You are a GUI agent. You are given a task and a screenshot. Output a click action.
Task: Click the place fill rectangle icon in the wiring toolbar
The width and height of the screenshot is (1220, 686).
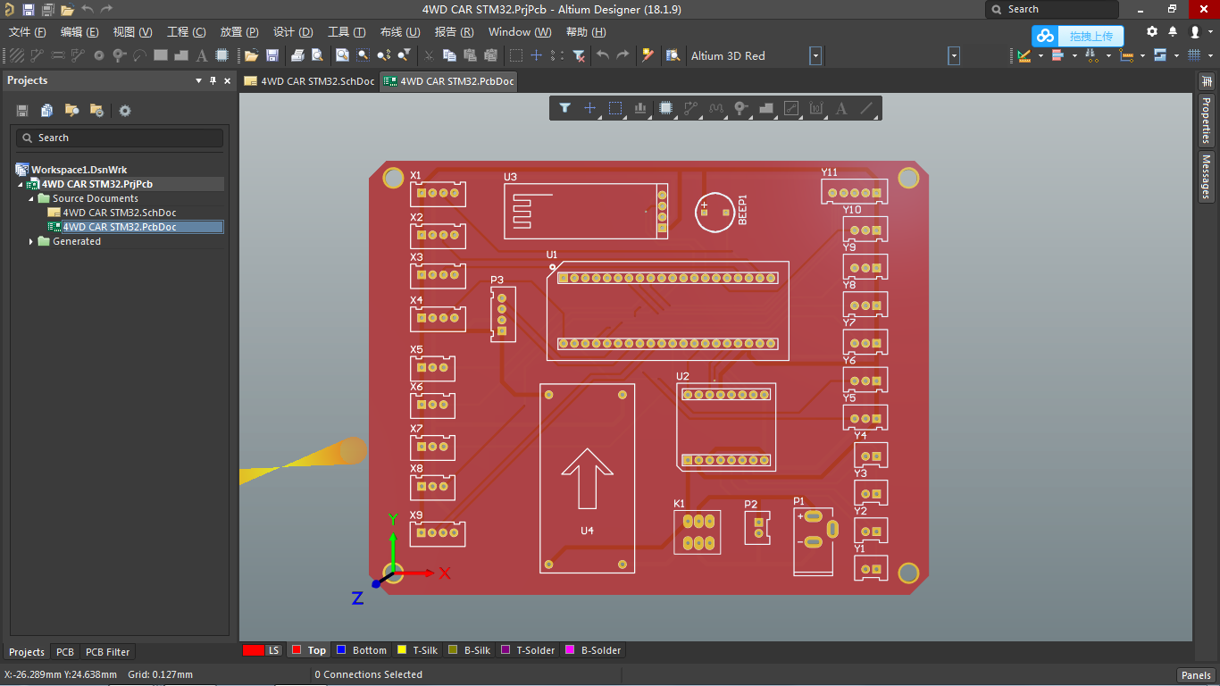[161, 55]
